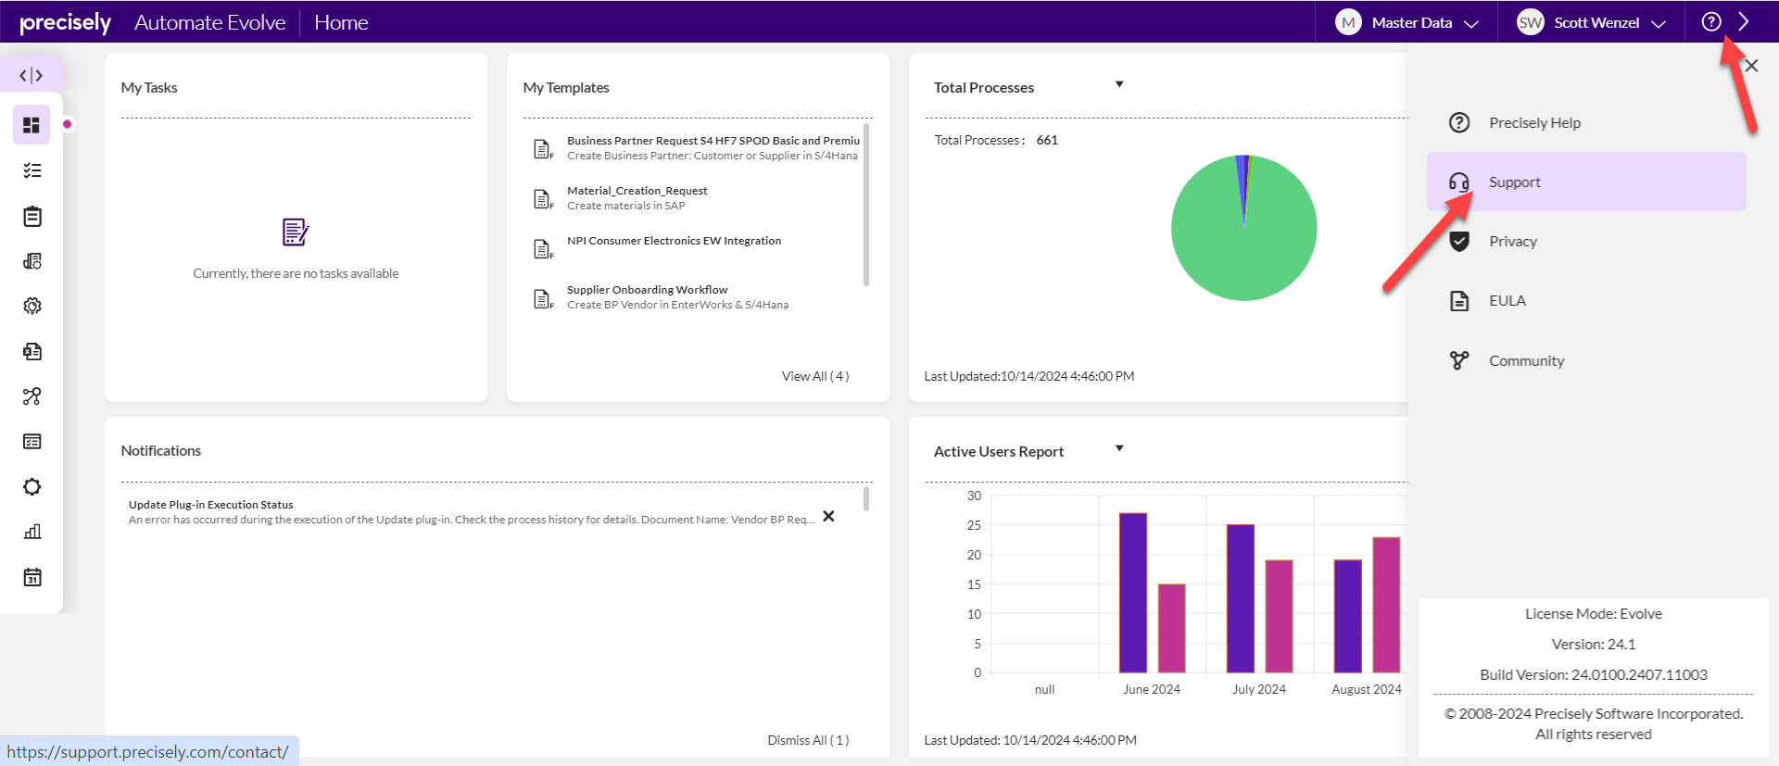Click the document icon beside NPI Consumer Electronics
The height and width of the screenshot is (766, 1779).
(543, 249)
